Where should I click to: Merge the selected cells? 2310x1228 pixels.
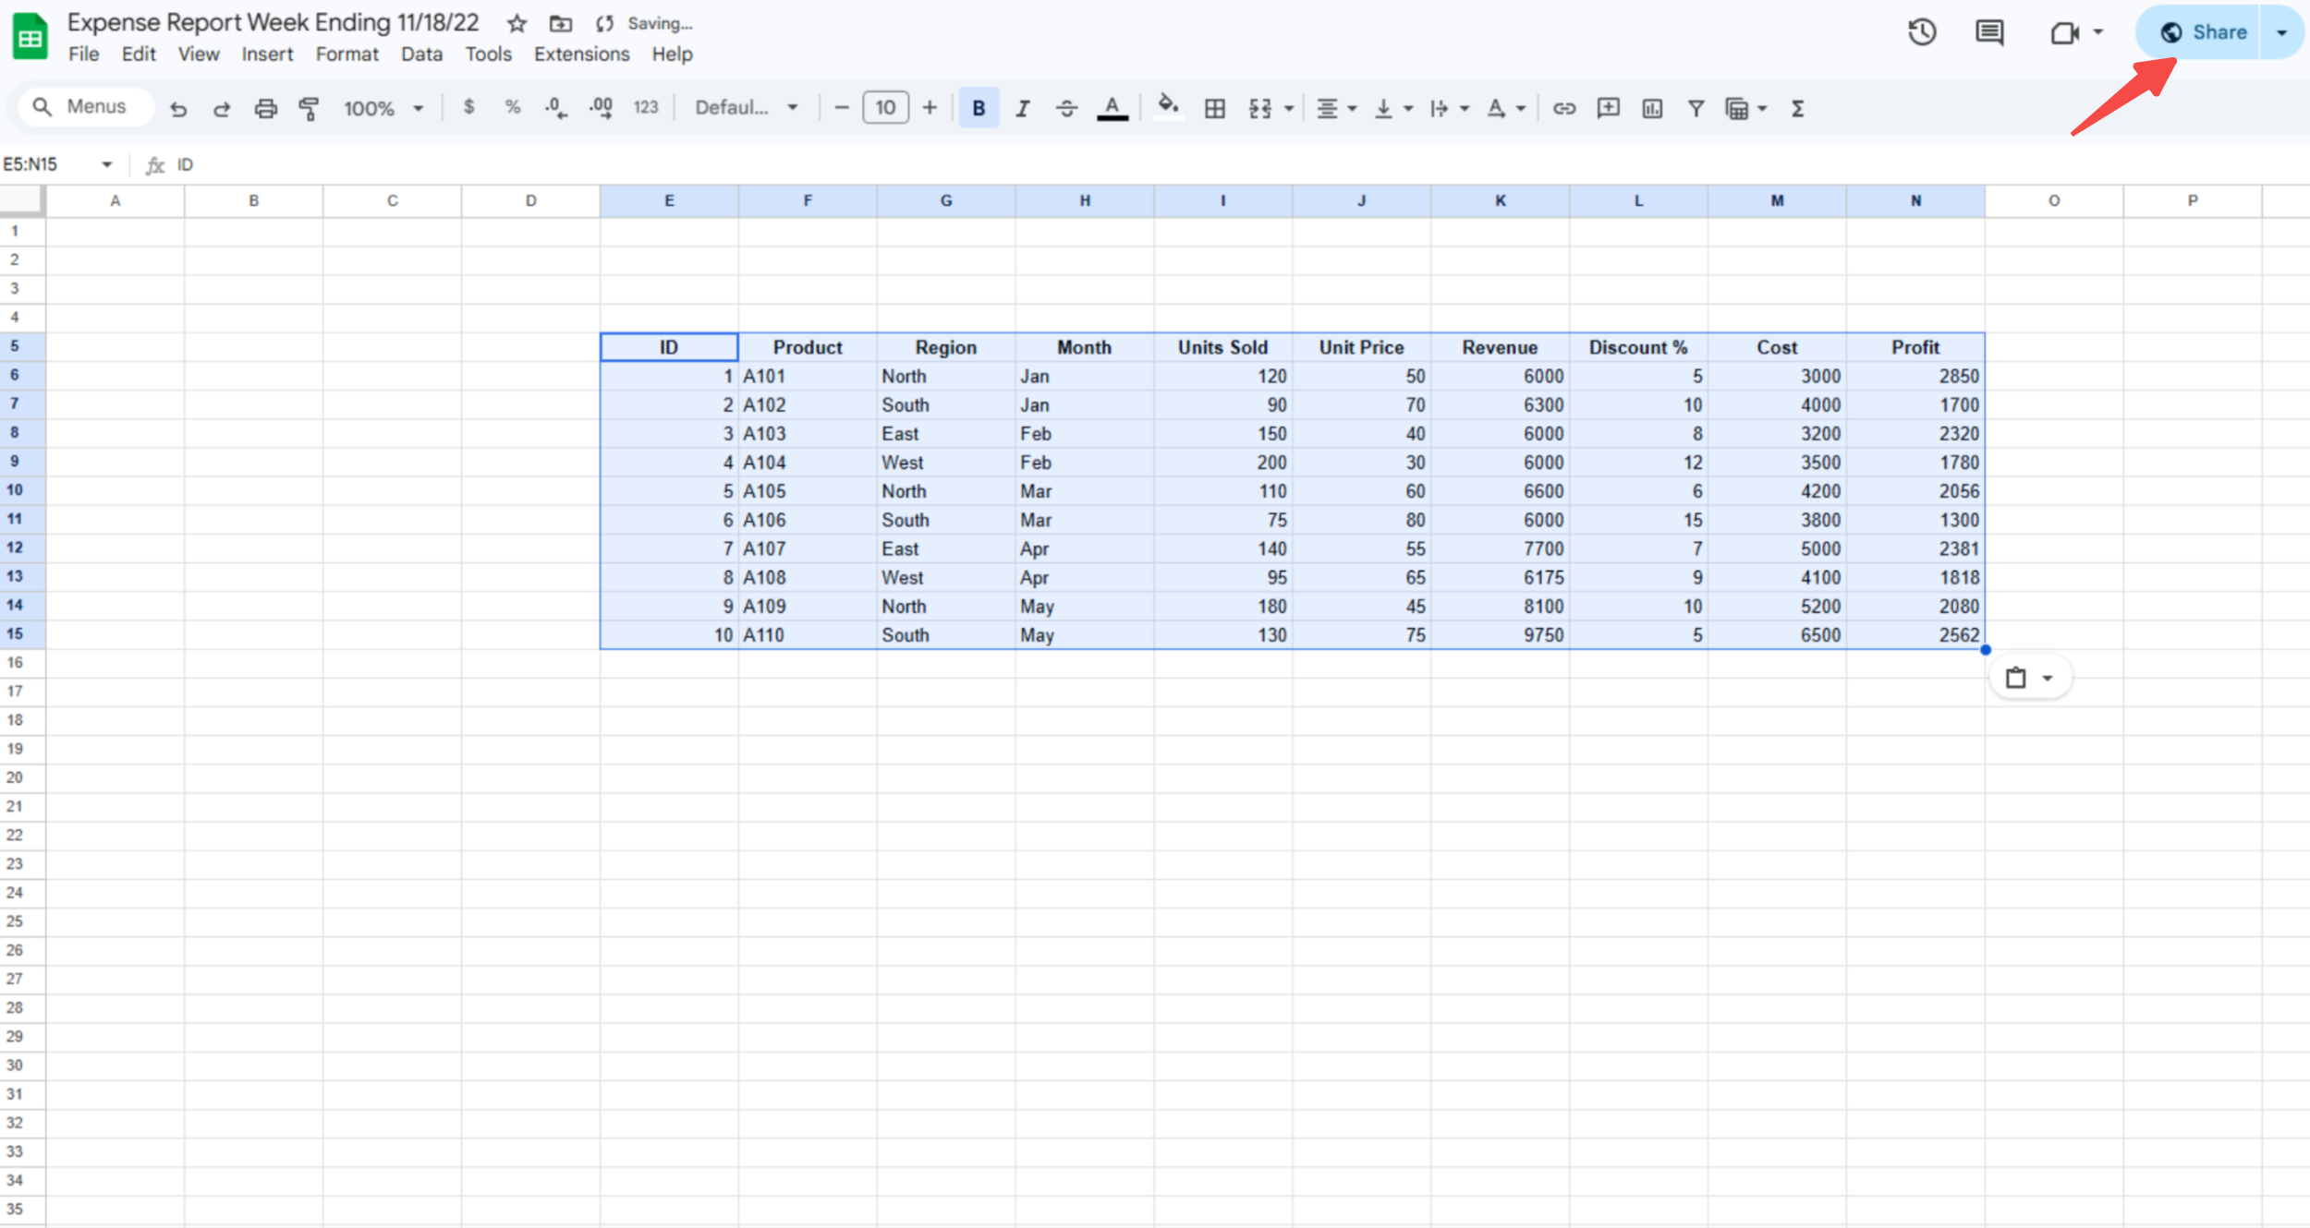[x=1259, y=109]
